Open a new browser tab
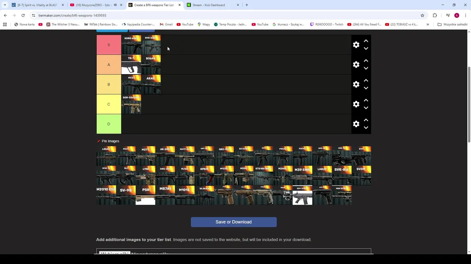 (x=247, y=5)
